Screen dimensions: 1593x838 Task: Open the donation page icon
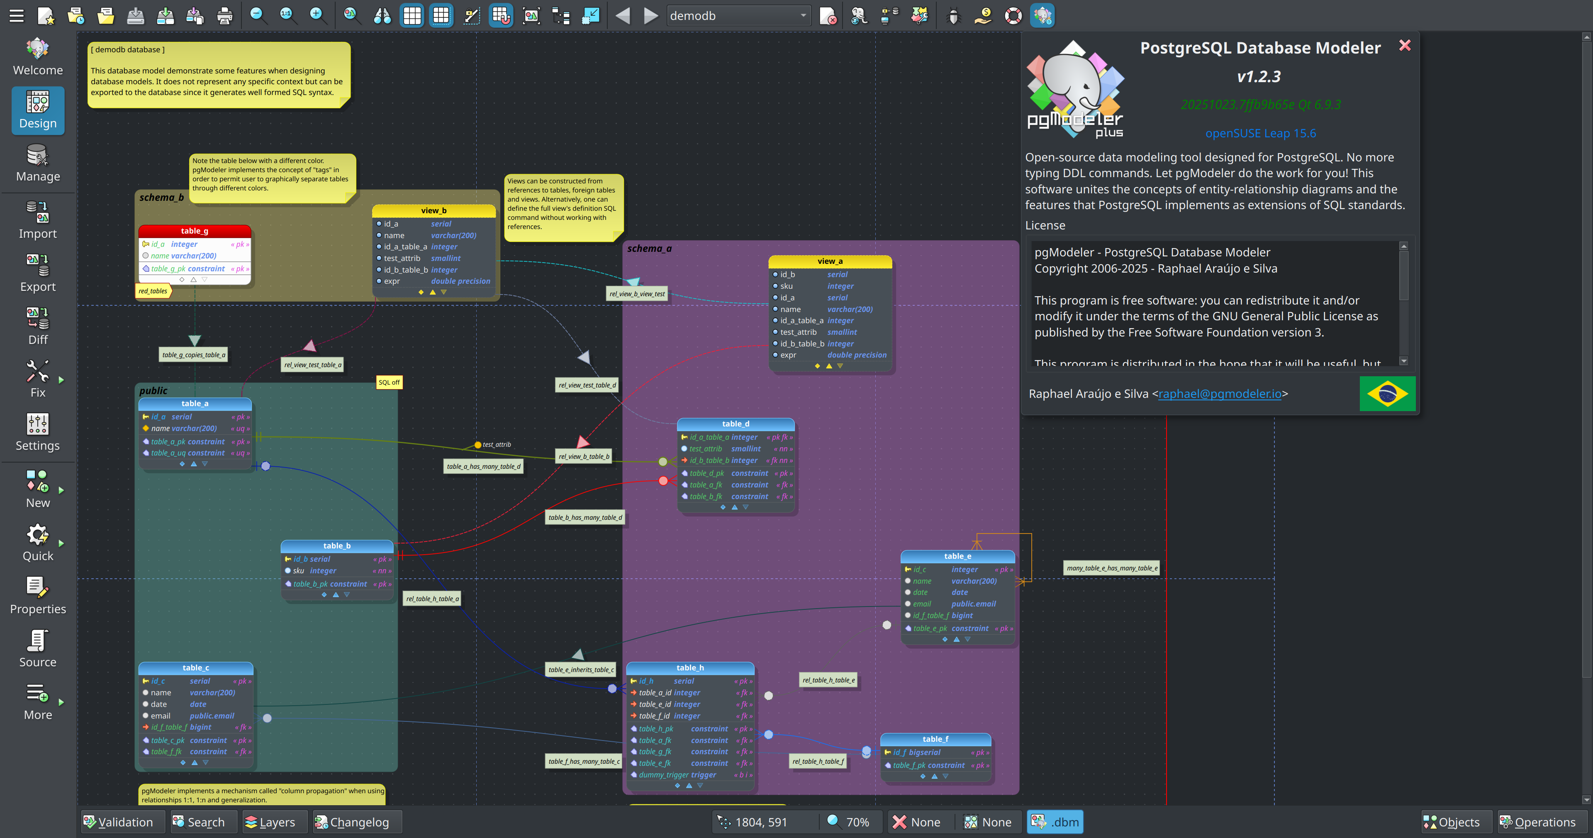coord(983,15)
